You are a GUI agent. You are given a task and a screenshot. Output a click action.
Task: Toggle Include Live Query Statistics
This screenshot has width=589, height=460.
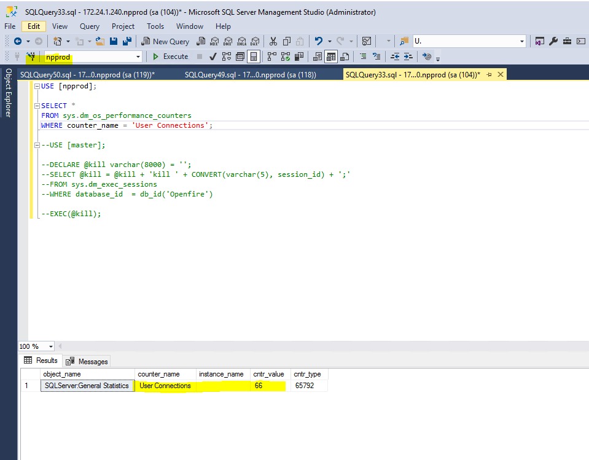(286, 57)
